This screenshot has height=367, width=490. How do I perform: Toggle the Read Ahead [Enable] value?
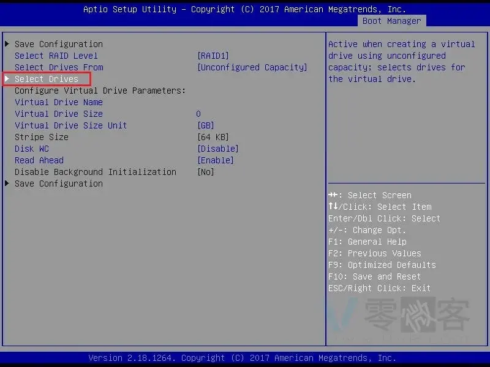point(215,160)
